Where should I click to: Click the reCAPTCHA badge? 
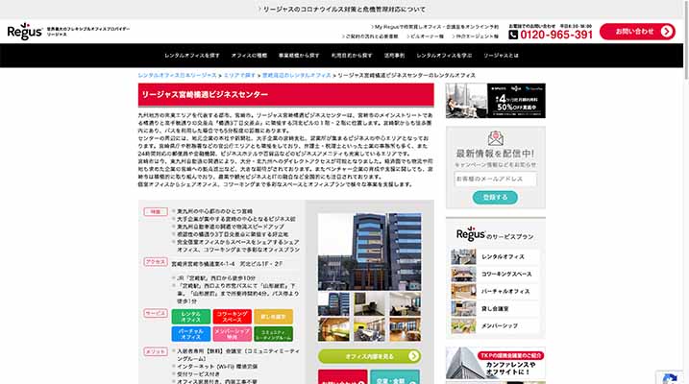click(670, 378)
